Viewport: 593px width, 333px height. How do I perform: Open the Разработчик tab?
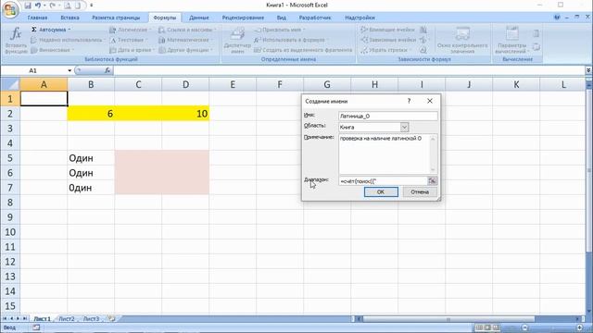315,18
